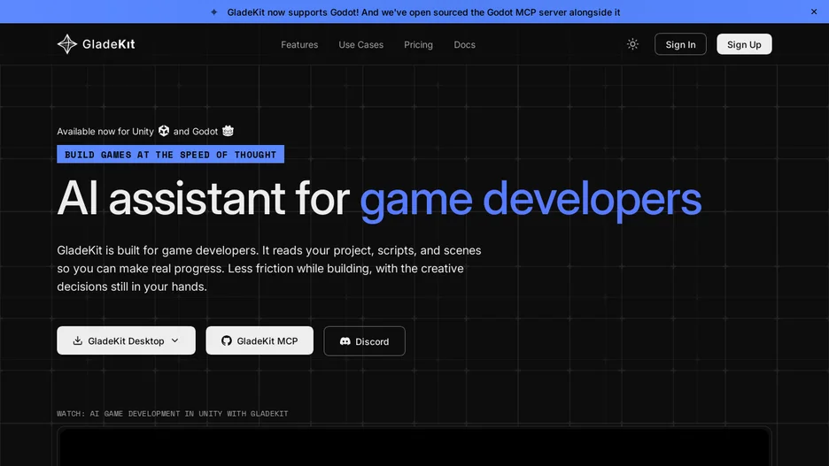Click the Discord logo icon

[x=345, y=341]
